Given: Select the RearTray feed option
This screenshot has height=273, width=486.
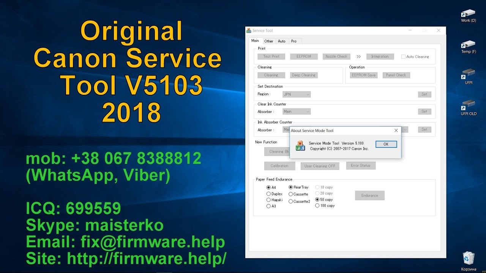Looking at the screenshot, I should (x=290, y=187).
